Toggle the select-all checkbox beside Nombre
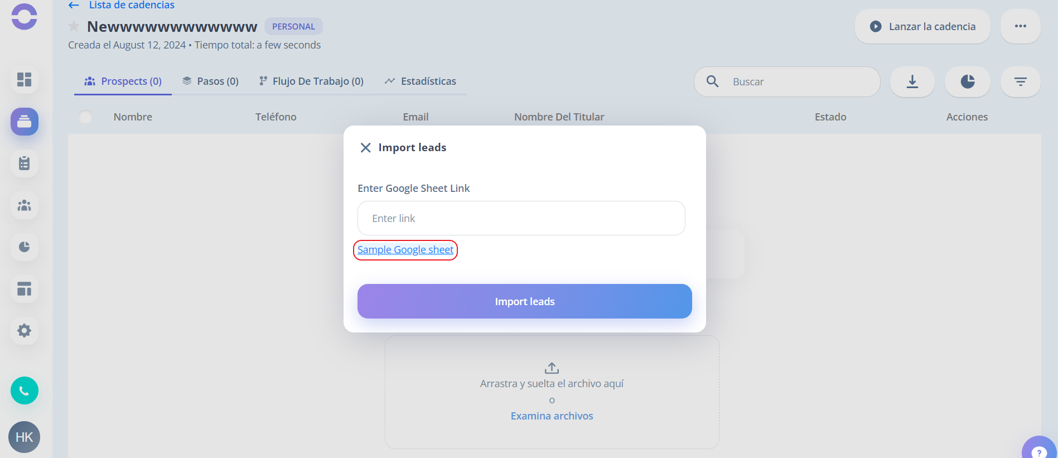Viewport: 1058px width, 458px height. [x=86, y=117]
